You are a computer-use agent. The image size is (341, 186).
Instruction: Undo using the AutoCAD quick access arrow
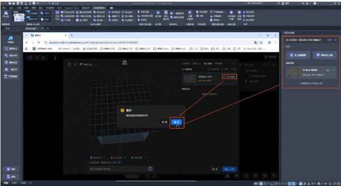click(38, 4)
